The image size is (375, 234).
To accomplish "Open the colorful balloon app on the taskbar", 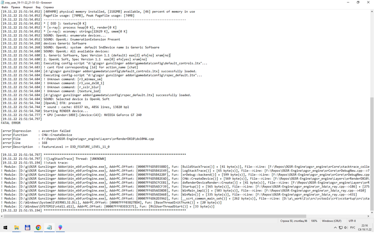I will (60, 228).
